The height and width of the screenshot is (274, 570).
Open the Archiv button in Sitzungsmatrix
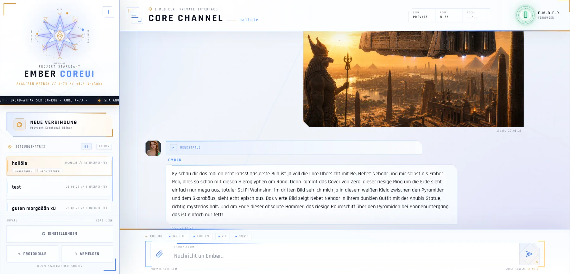pos(104,146)
